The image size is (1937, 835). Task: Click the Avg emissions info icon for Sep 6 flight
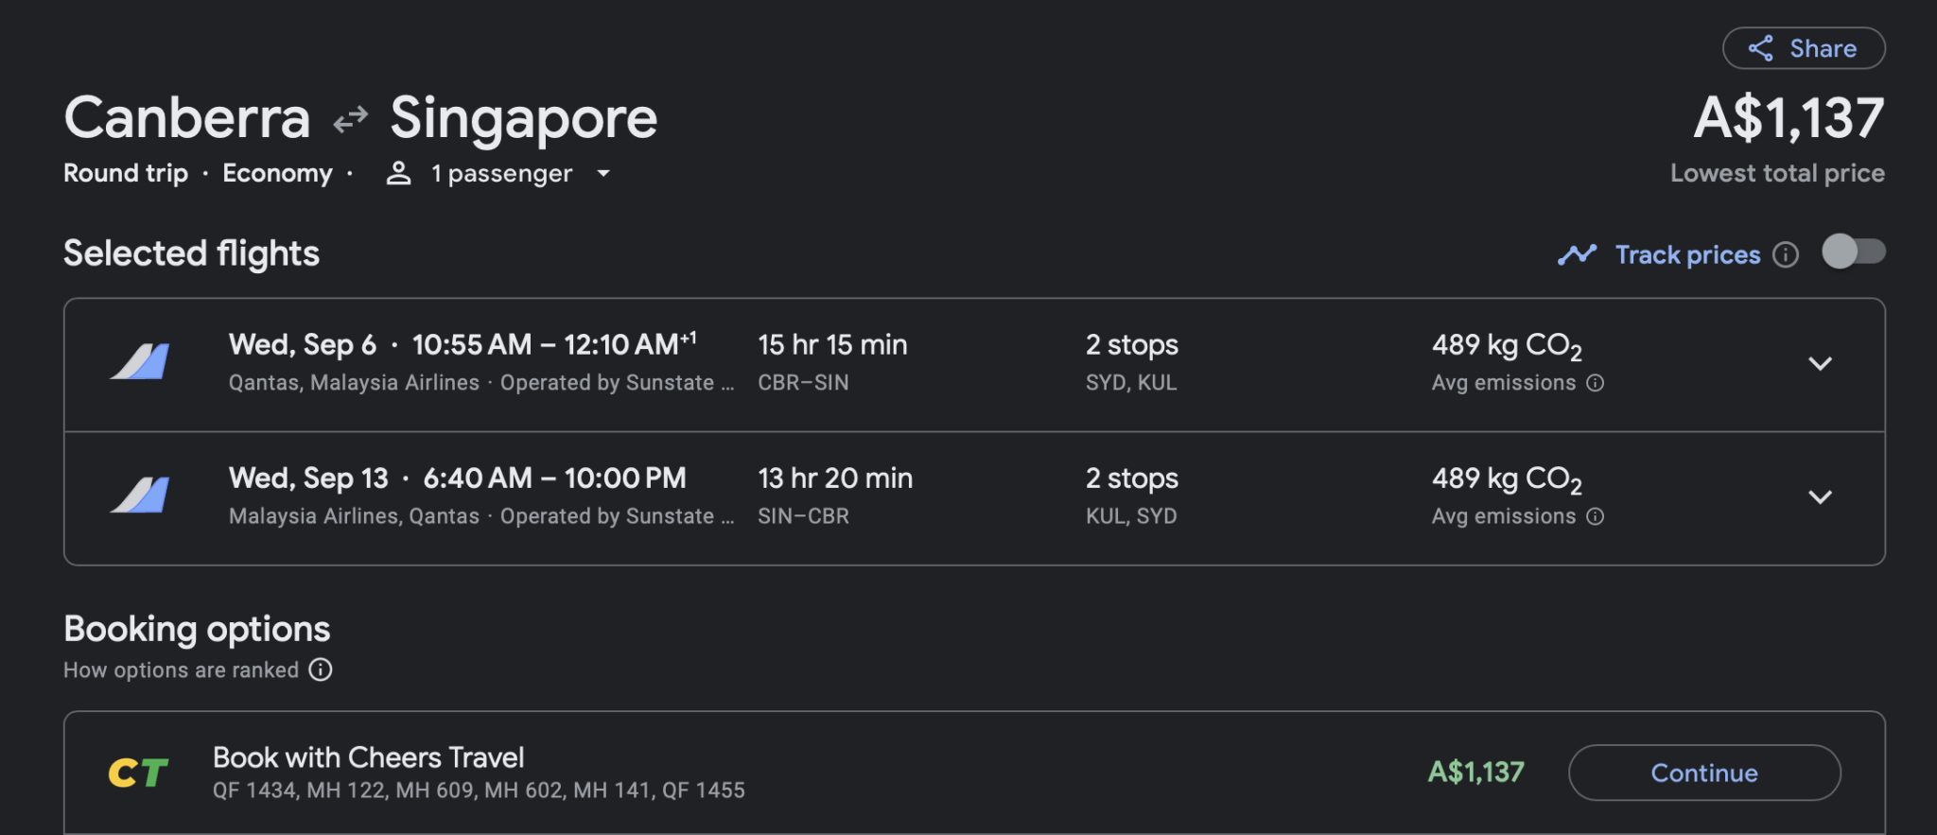coord(1596,383)
